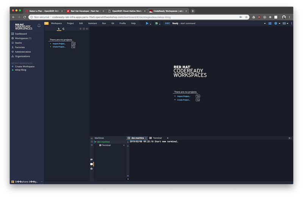This screenshot has width=303, height=197.
Task: Click the notifications bell icon
Action: pos(39,25)
